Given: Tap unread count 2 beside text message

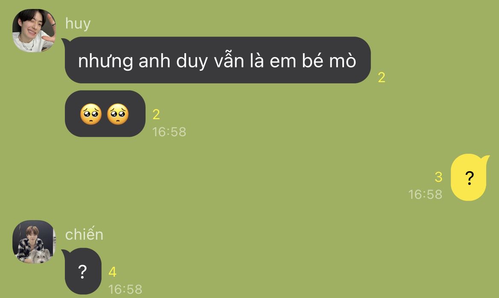Looking at the screenshot, I should click(x=382, y=77).
